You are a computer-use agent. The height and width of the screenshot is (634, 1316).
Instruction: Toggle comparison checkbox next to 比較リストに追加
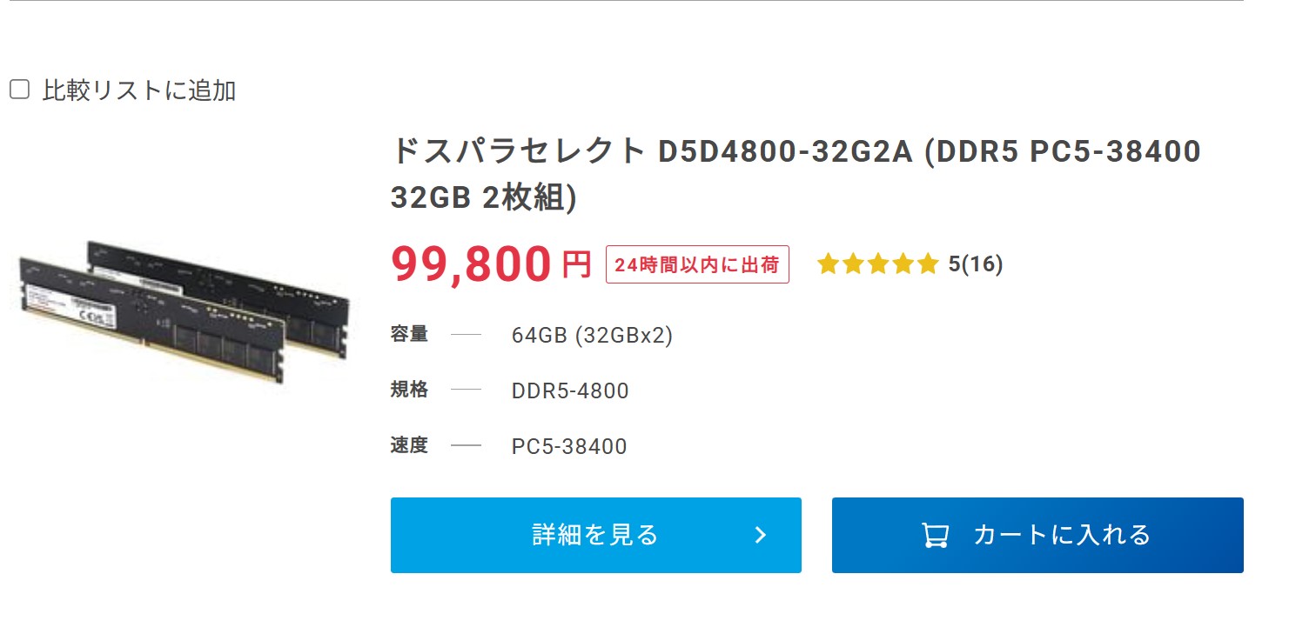[19, 88]
